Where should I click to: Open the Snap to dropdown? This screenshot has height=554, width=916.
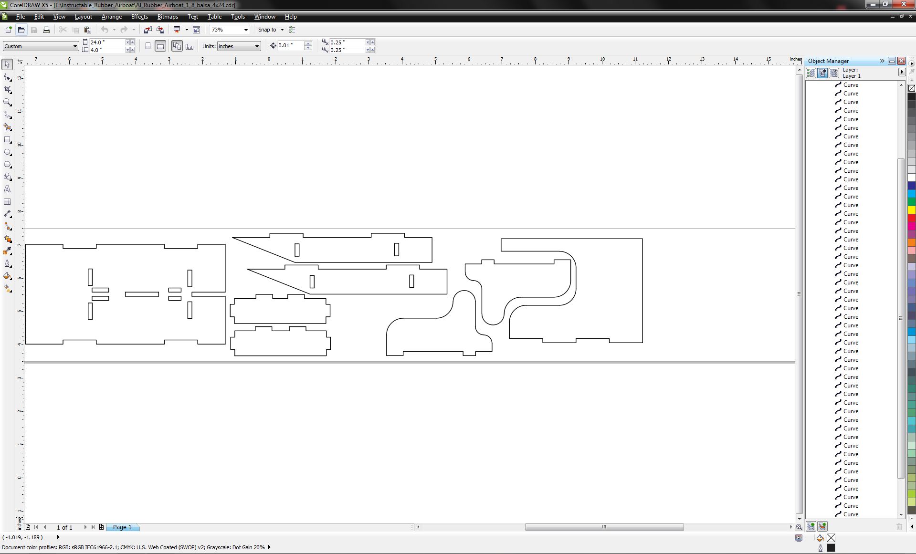(x=282, y=30)
